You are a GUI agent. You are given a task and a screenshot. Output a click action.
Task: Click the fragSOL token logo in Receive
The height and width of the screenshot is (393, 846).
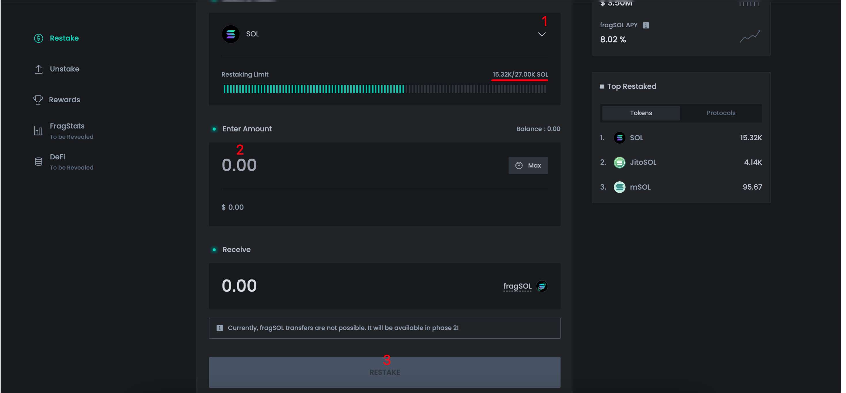coord(541,286)
